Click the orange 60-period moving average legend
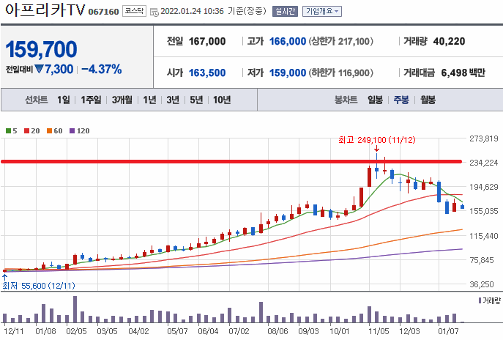This screenshot has height=340, width=503. pyautogui.click(x=54, y=130)
